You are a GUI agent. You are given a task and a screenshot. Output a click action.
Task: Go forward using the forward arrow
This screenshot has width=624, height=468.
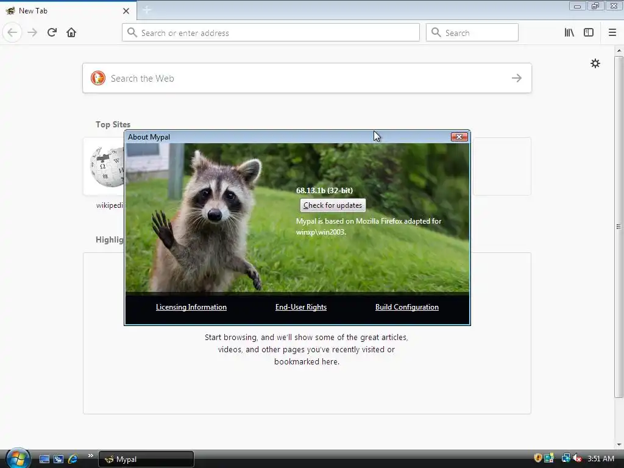pyautogui.click(x=32, y=32)
